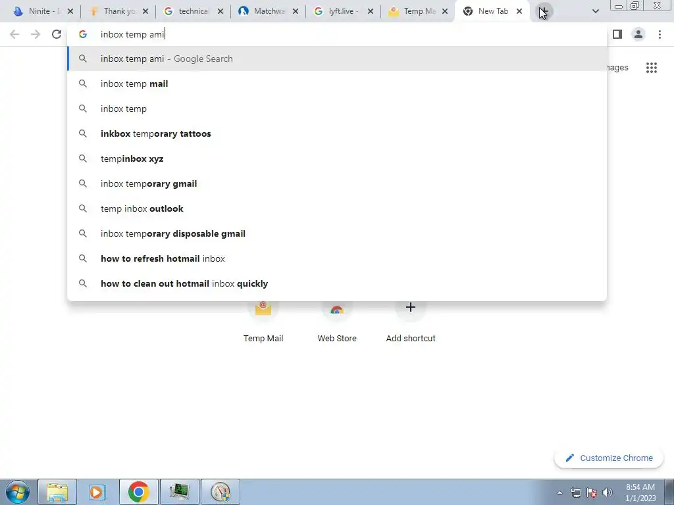Close the Temp Mail tab

tap(446, 11)
